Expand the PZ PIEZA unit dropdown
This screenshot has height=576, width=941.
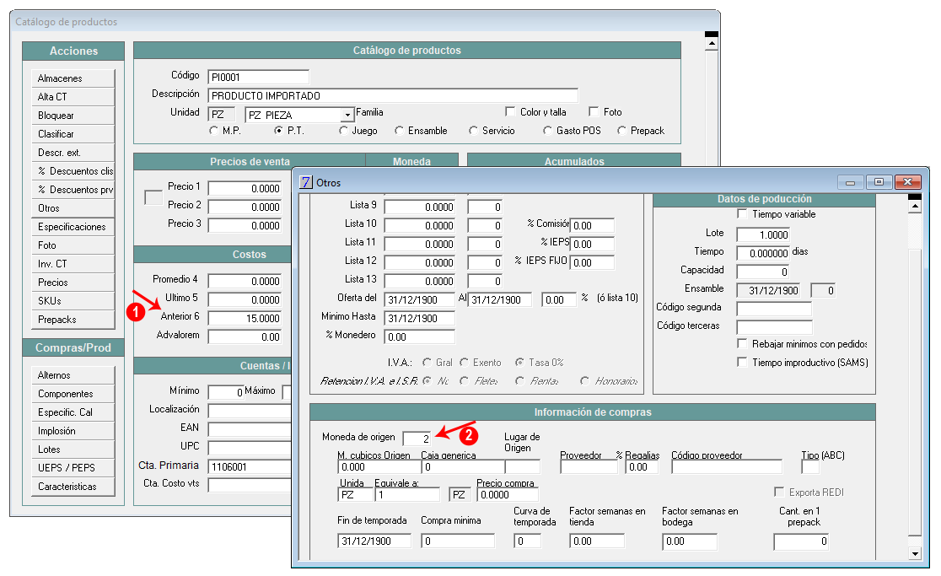tap(347, 115)
